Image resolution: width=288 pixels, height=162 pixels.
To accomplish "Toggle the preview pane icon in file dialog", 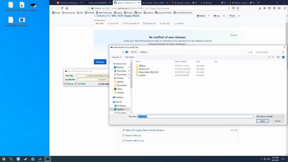I will coord(278,57).
